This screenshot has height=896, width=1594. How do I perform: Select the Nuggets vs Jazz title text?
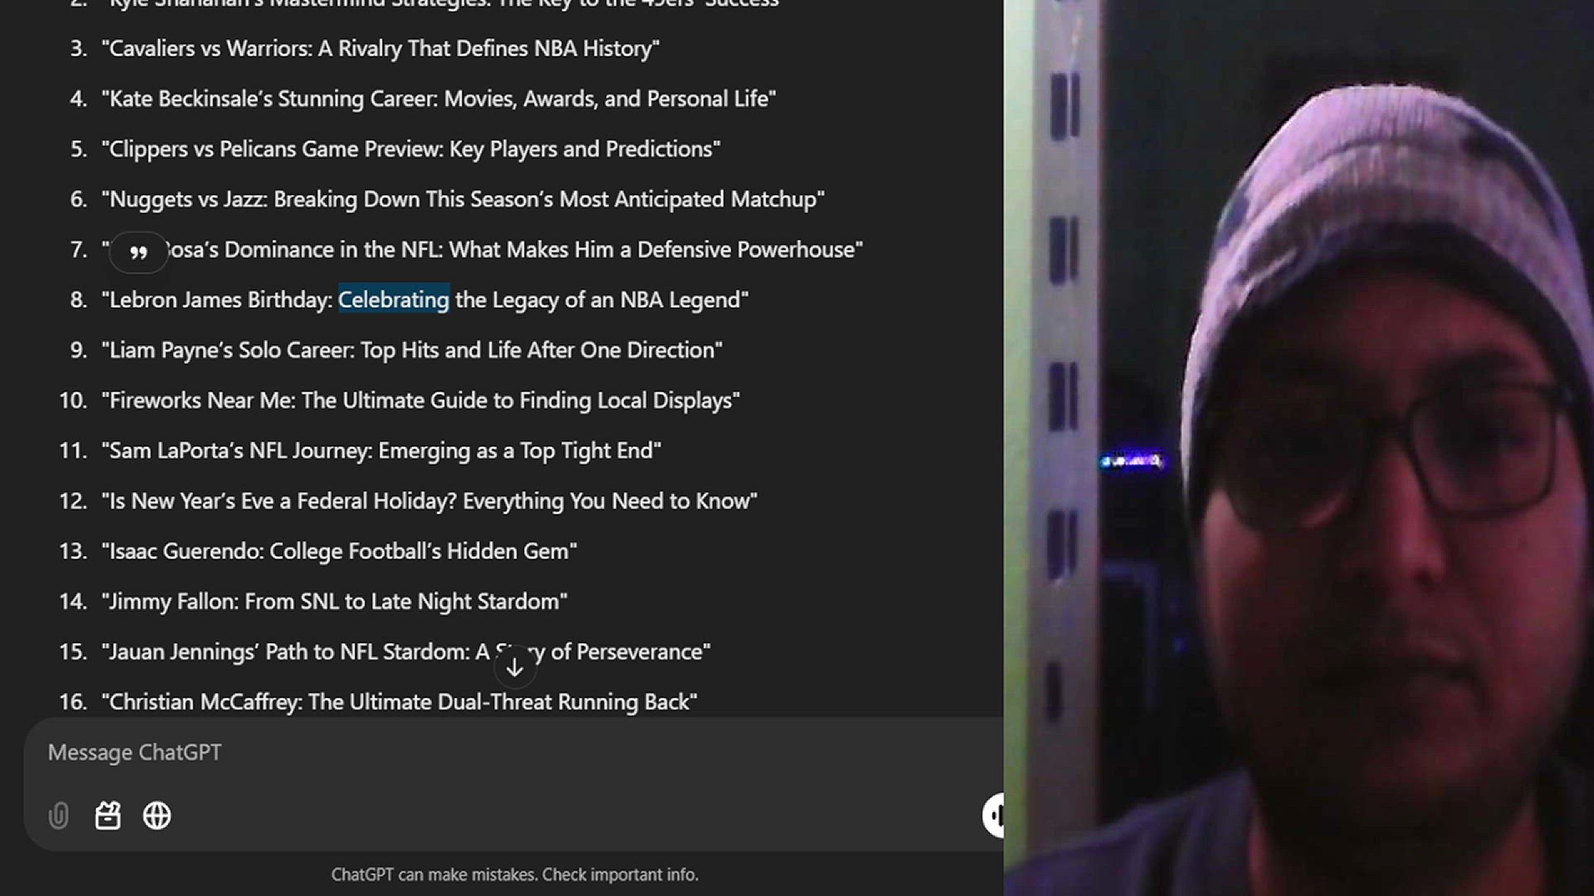(x=463, y=199)
